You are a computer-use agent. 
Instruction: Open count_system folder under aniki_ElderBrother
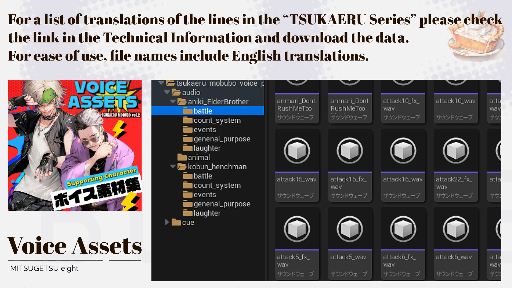coord(212,120)
